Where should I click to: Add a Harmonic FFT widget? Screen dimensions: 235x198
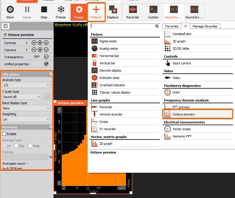(x=198, y=136)
